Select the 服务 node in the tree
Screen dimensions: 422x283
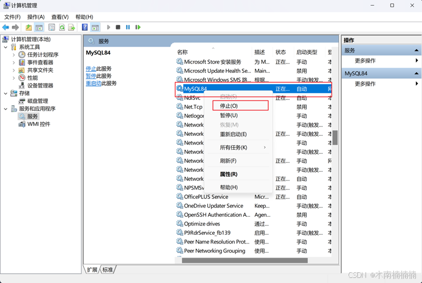click(x=32, y=116)
